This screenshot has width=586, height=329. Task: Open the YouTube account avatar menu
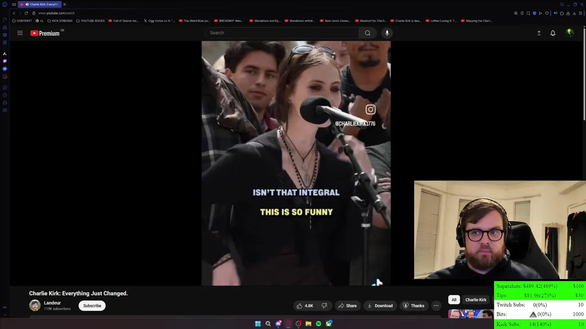(570, 33)
